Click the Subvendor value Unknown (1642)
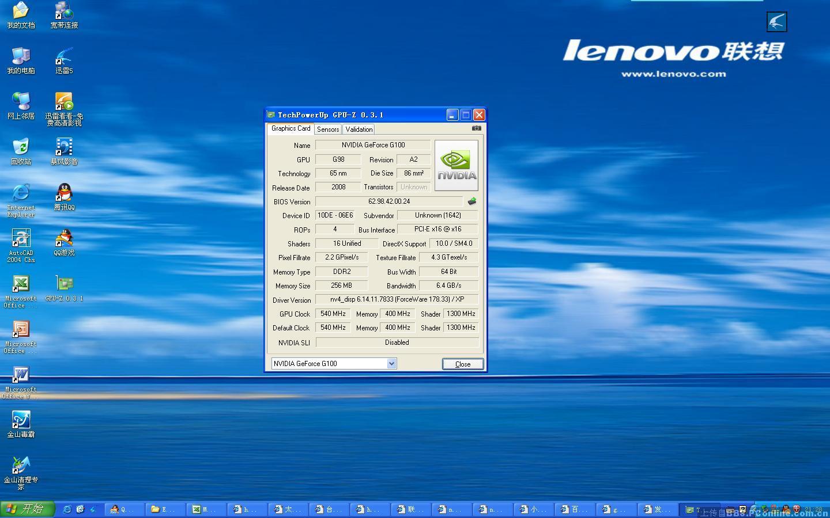Viewport: 830px width, 518px height. (x=438, y=215)
